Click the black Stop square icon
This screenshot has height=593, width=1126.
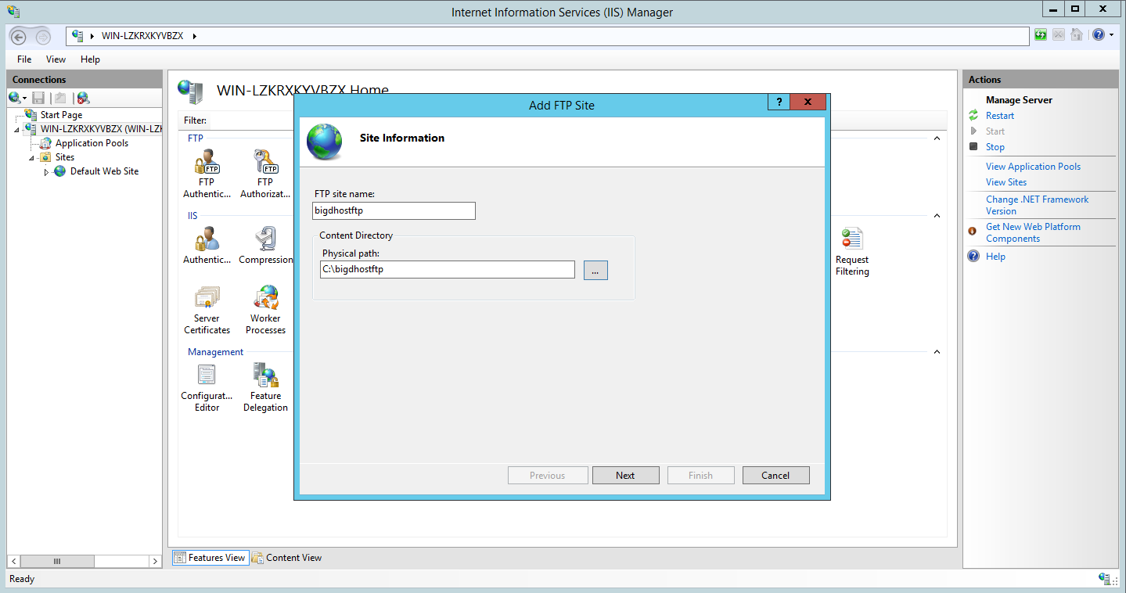click(x=973, y=146)
